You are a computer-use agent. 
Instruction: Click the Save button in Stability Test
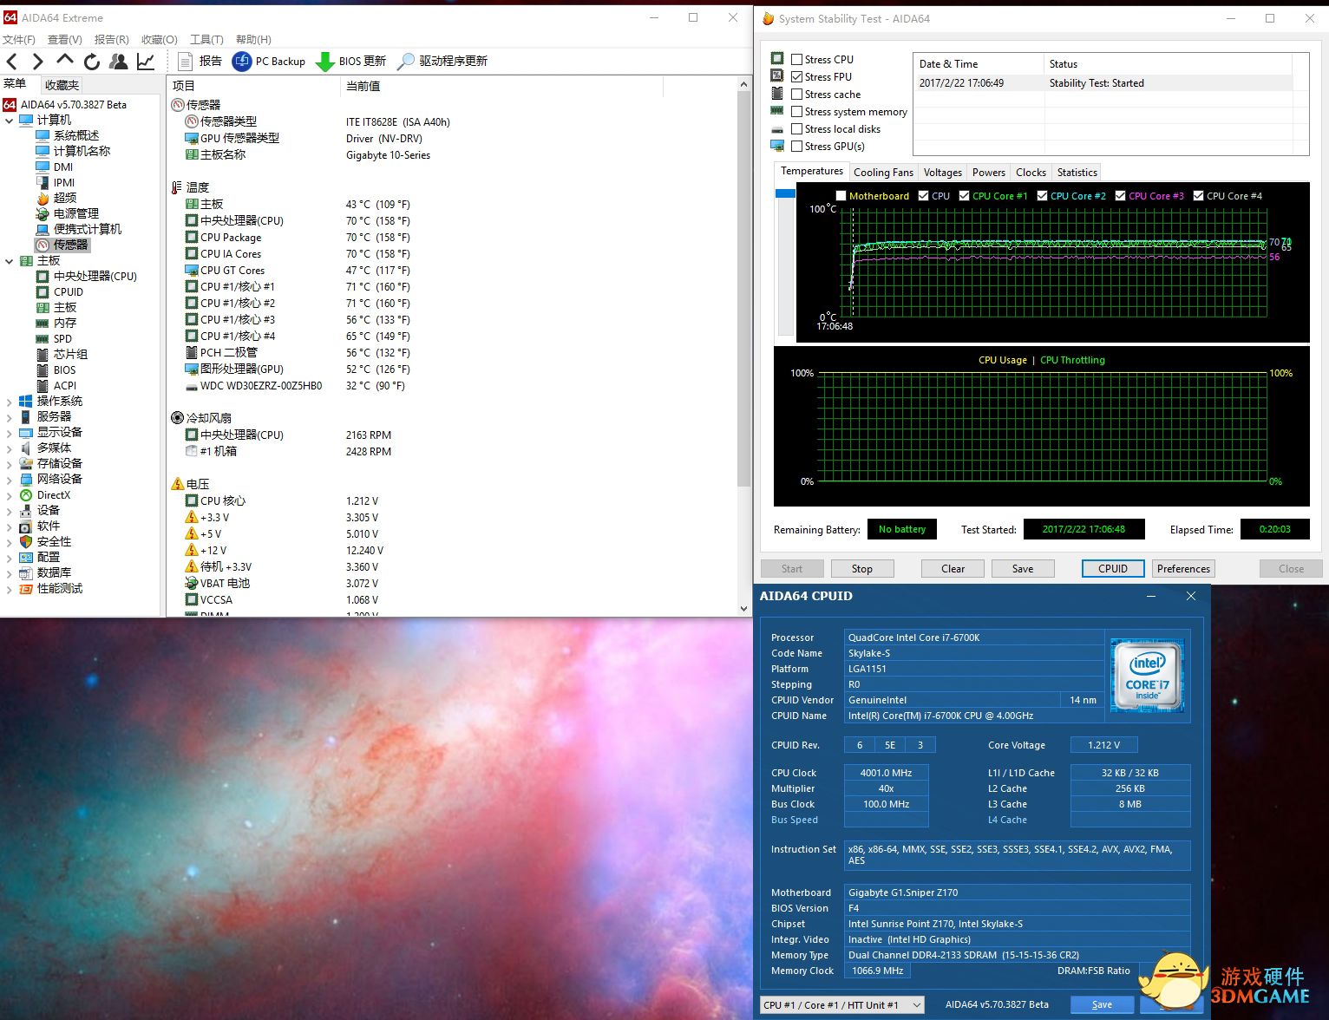click(1022, 569)
